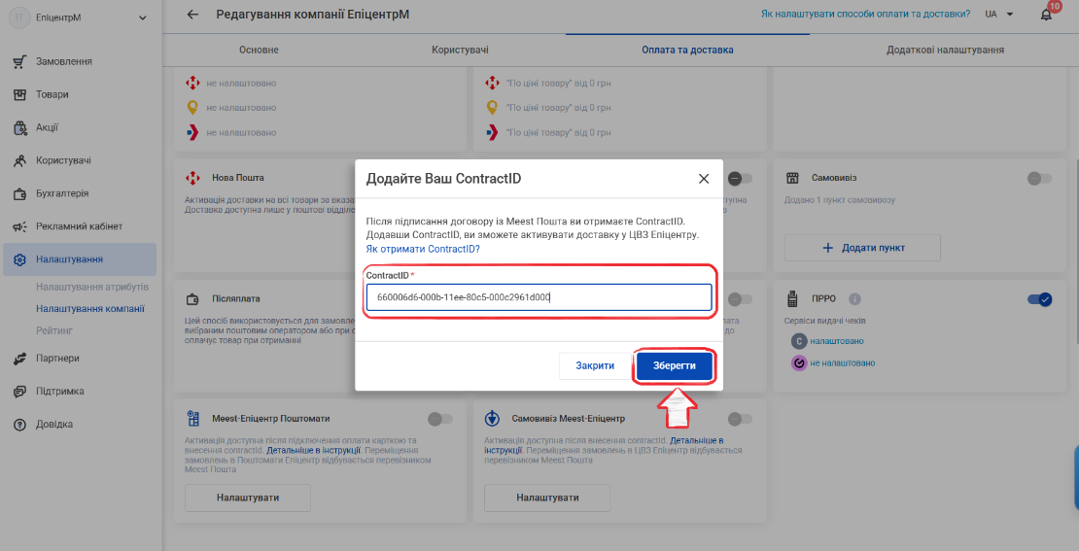
Task: Open Налаштування атрибутів submenu item
Action: tap(92, 286)
